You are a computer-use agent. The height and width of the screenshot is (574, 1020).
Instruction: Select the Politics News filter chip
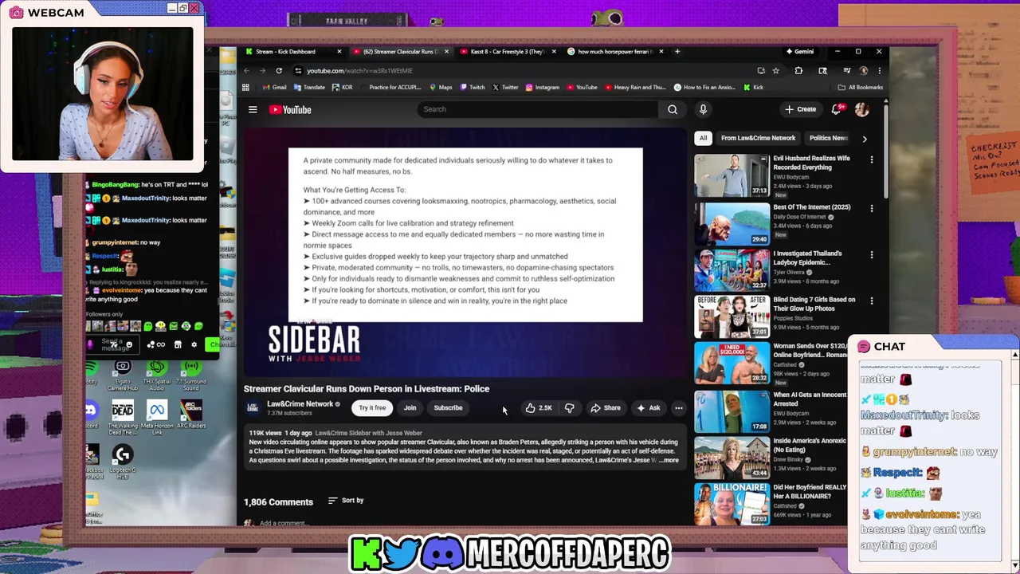827,138
